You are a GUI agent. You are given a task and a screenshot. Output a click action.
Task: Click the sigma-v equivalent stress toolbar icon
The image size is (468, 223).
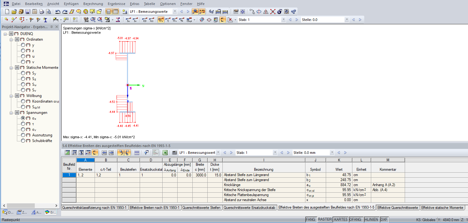[174, 20]
